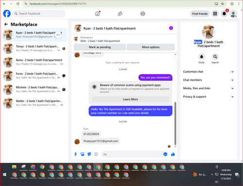Attach a photo with the image icon
243x186 pixels.
(x=83, y=154)
